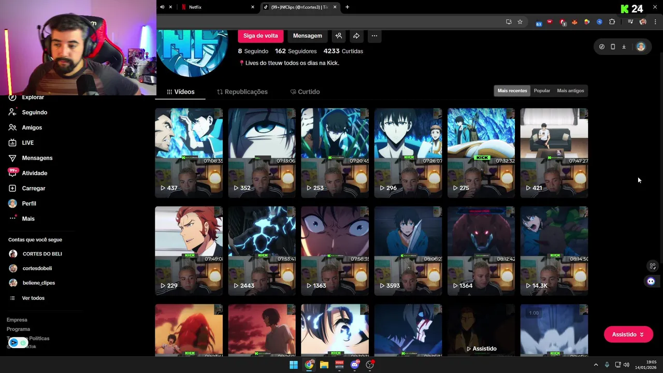Screen dimensions: 663x373
Task: Open the three-dot more options on profile
Action: (x=374, y=36)
